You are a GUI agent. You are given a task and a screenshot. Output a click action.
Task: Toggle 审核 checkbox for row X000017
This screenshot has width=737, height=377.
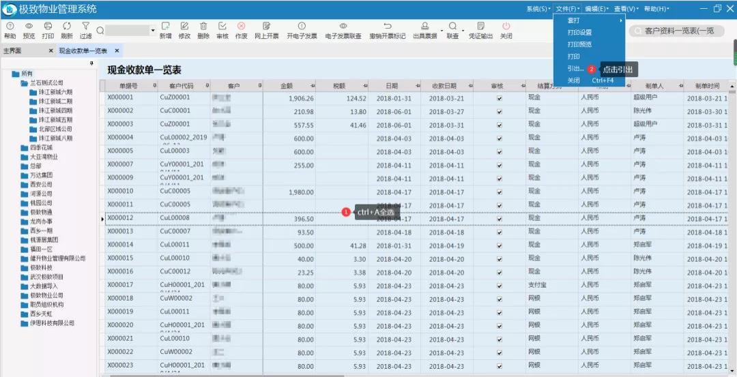[x=499, y=286]
